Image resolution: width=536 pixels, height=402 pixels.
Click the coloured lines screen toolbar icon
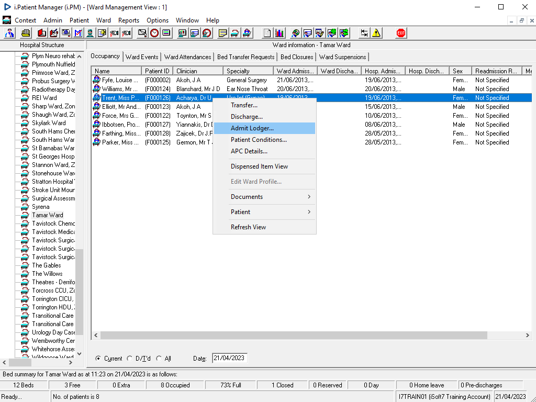166,33
